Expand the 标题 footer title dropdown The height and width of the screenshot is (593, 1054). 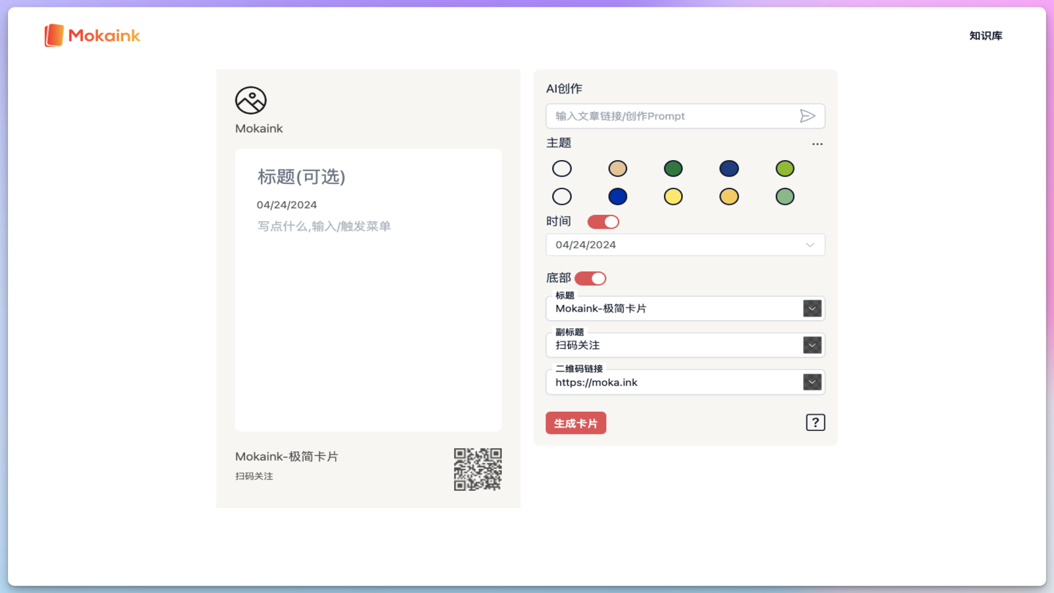click(812, 308)
